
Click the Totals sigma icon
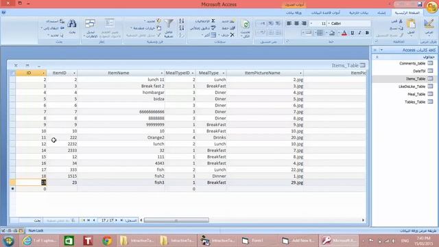click(213, 21)
